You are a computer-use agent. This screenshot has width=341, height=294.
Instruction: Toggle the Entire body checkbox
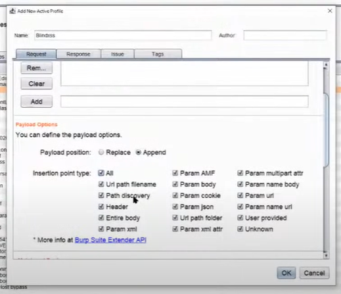pyautogui.click(x=101, y=218)
